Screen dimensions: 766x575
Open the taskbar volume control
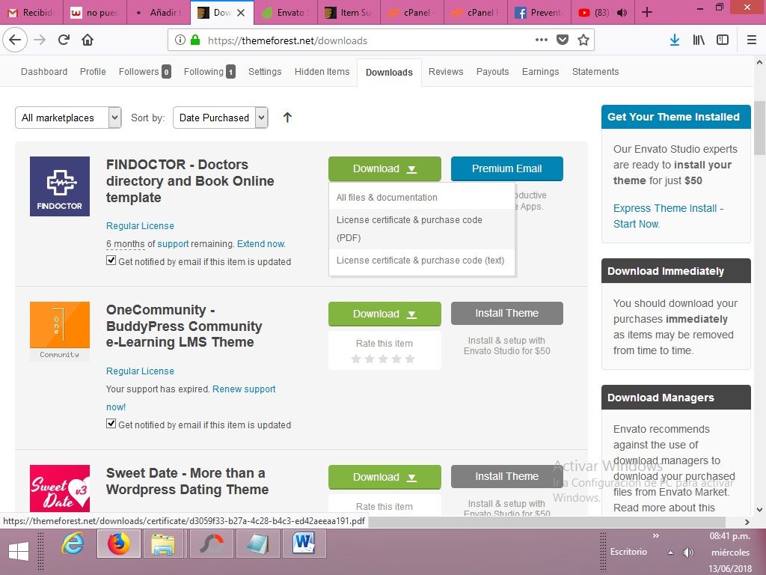pyautogui.click(x=688, y=553)
